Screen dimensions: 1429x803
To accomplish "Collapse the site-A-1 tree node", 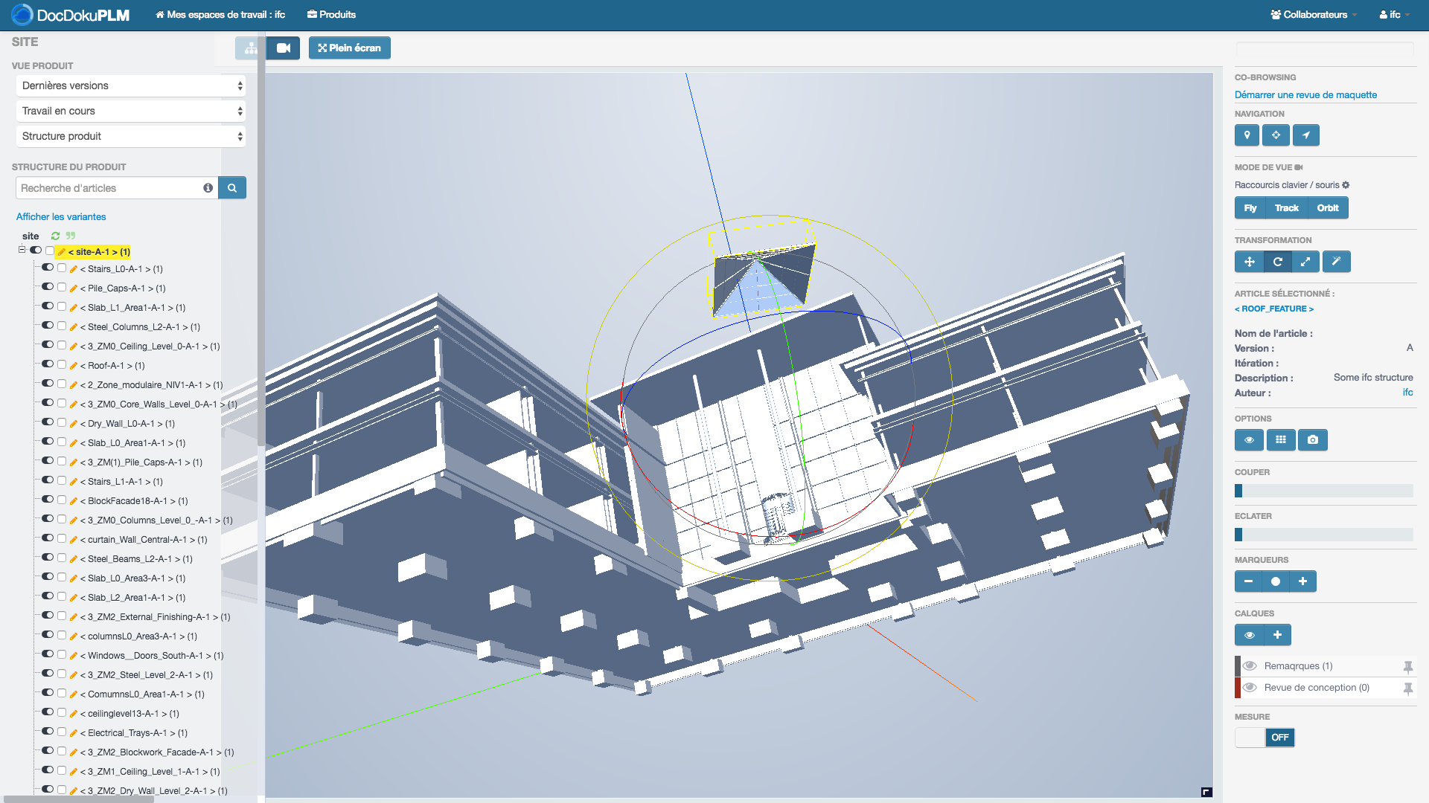I will [22, 251].
